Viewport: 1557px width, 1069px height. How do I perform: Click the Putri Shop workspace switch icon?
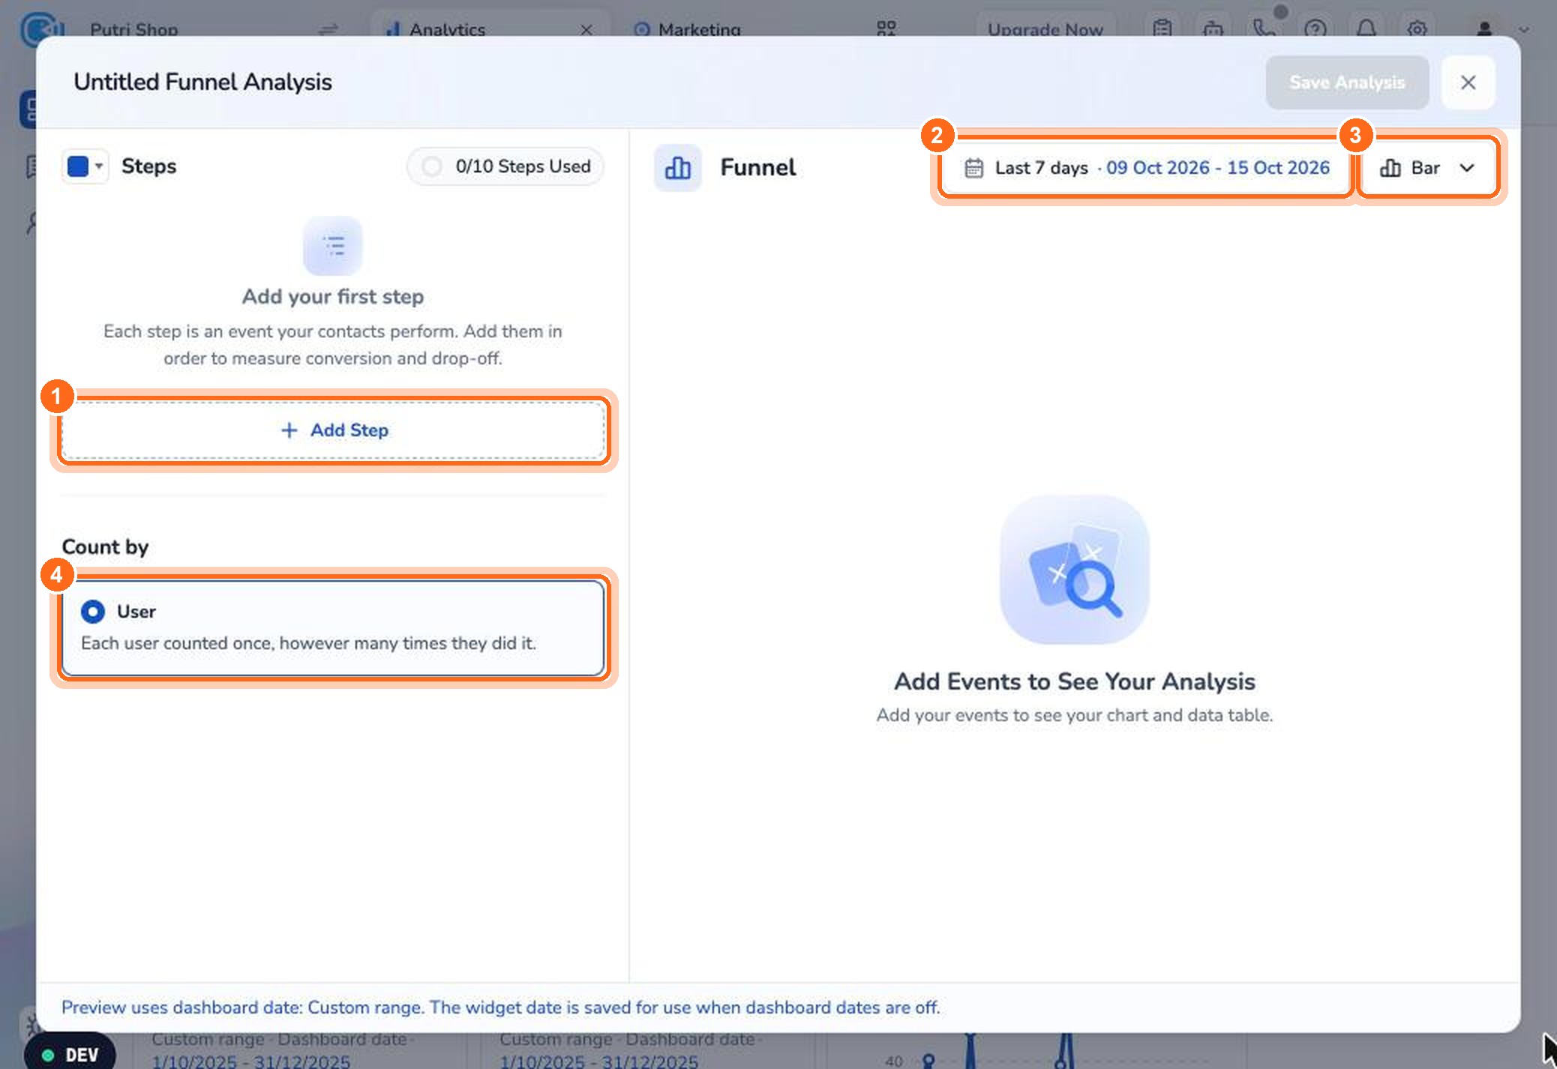click(328, 30)
